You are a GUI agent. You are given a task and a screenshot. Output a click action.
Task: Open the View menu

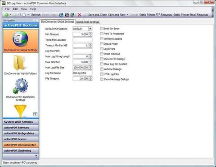click(x=24, y=9)
